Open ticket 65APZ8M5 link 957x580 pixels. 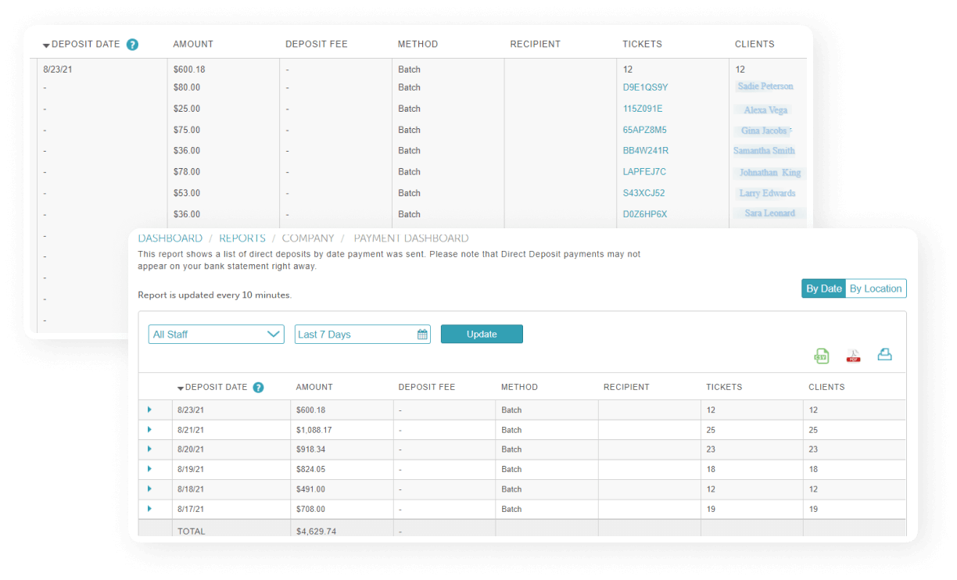pyautogui.click(x=645, y=130)
